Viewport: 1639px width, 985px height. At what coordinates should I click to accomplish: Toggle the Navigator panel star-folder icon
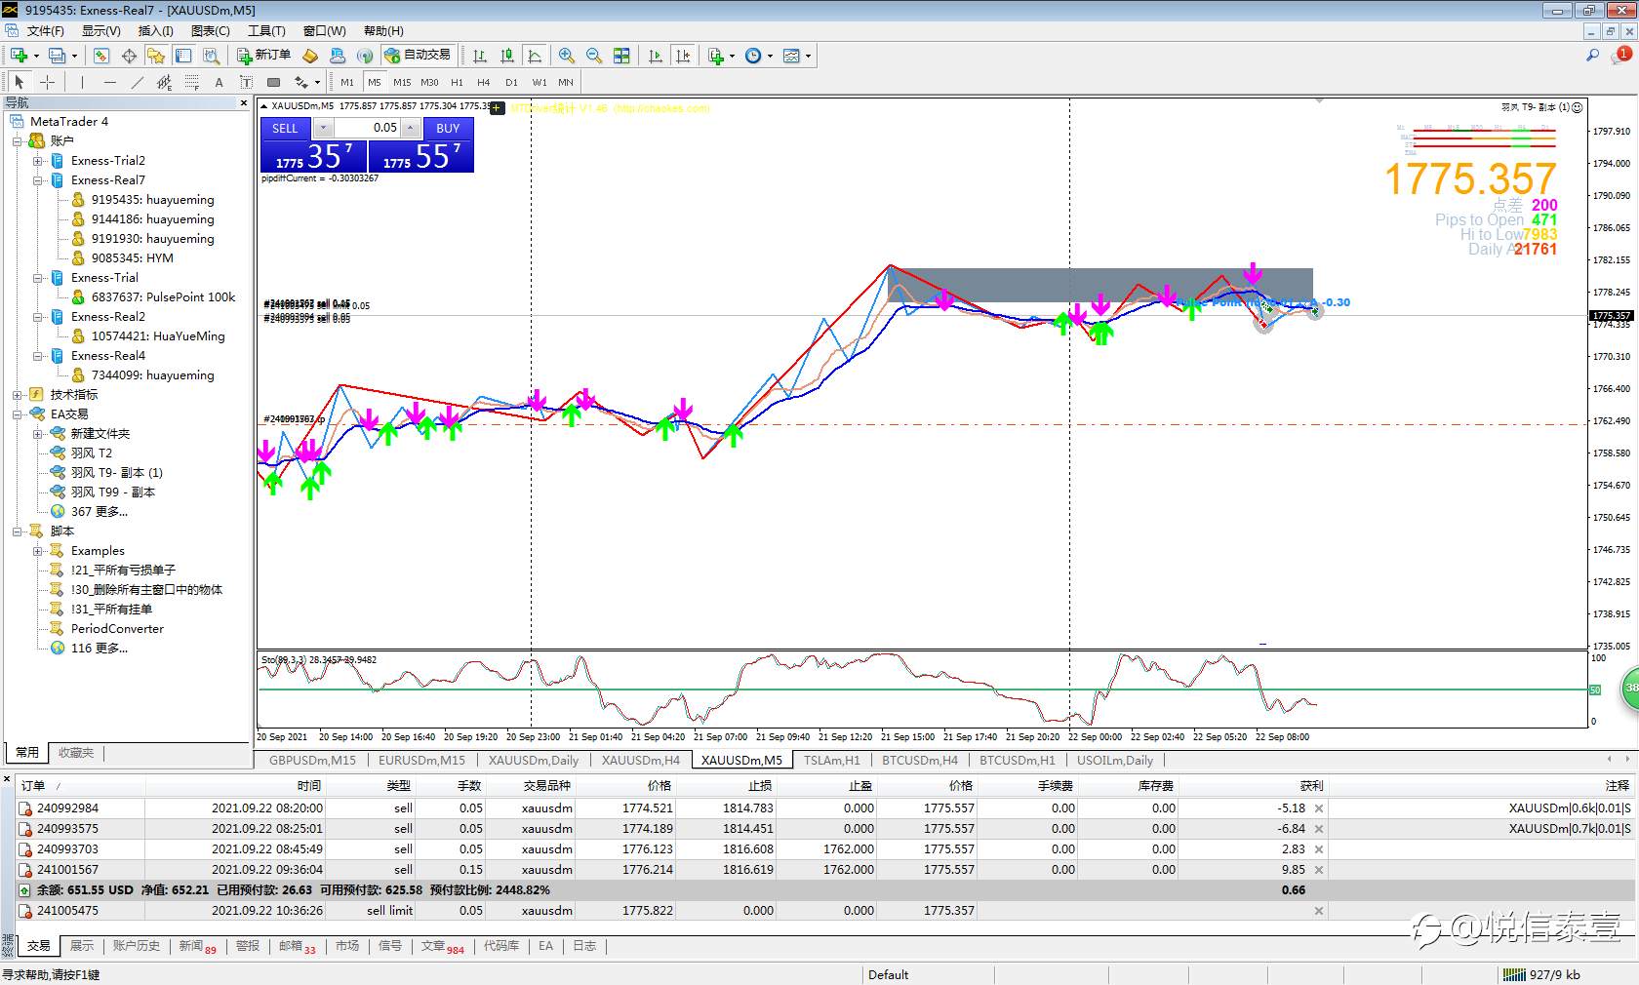(x=156, y=56)
